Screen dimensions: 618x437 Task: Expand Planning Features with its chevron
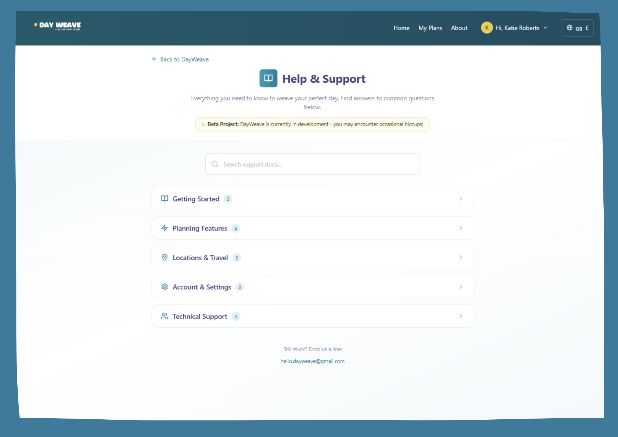click(x=461, y=228)
